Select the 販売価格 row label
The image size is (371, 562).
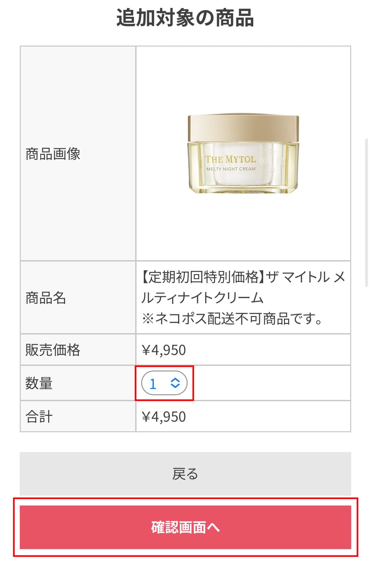pos(53,350)
